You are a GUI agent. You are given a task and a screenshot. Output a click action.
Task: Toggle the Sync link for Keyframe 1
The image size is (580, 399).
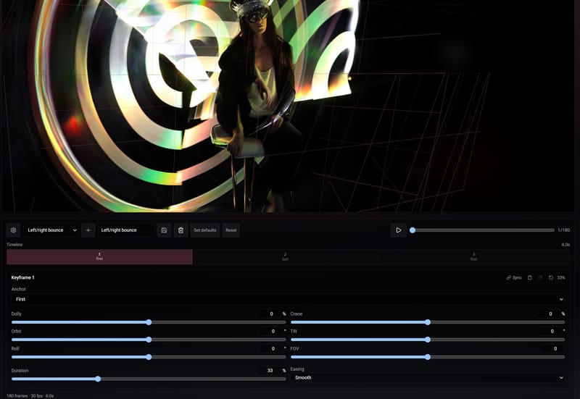(x=514, y=277)
